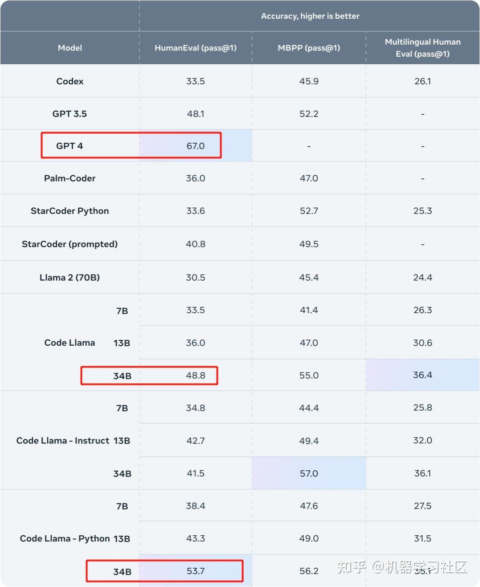Screen dimensions: 480x587
Task: Click the 26.3 multilingual value
Action: tap(423, 310)
